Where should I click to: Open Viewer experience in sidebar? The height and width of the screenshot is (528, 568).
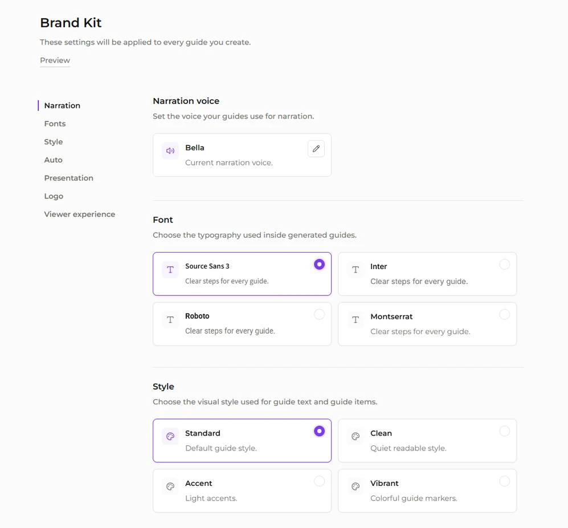pyautogui.click(x=79, y=214)
